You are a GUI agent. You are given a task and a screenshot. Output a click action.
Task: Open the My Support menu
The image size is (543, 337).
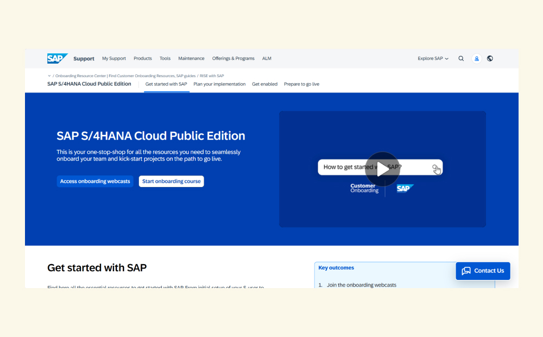[114, 58]
